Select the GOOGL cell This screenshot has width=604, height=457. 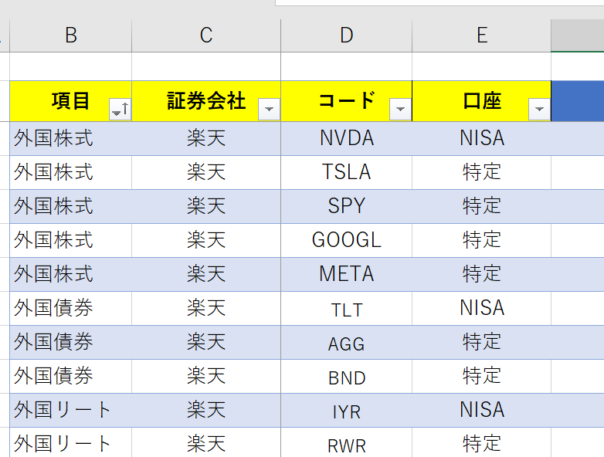click(x=346, y=240)
